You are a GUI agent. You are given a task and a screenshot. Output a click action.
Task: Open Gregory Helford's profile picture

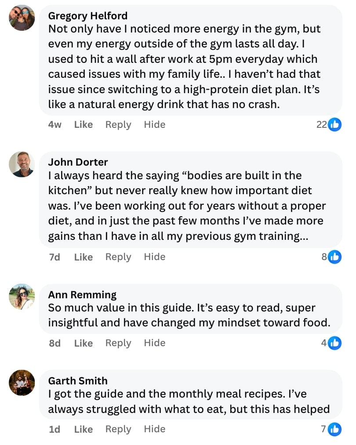pyautogui.click(x=22, y=18)
